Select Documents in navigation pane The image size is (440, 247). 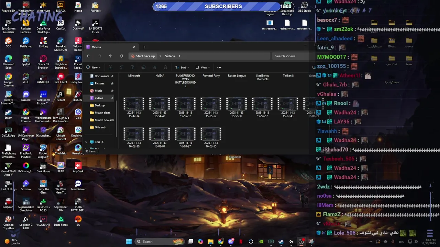click(102, 76)
